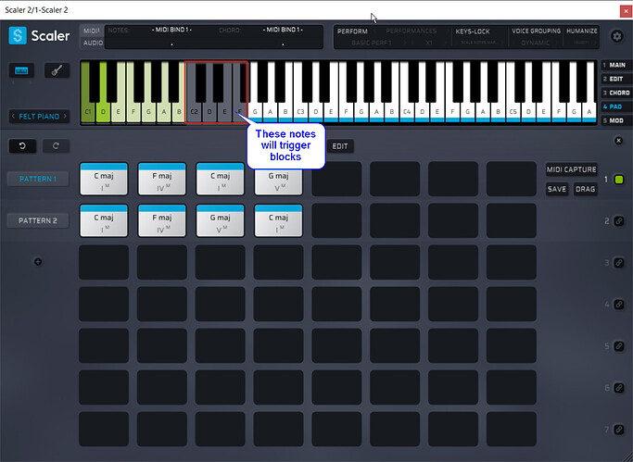Trigger the last C maj pad in Pattern 2

click(x=278, y=220)
